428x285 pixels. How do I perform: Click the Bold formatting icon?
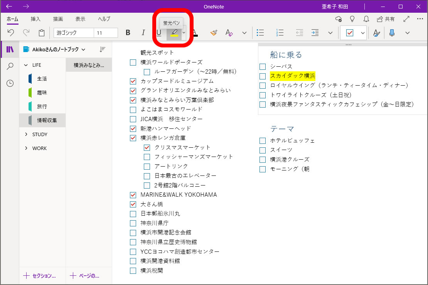[128, 33]
